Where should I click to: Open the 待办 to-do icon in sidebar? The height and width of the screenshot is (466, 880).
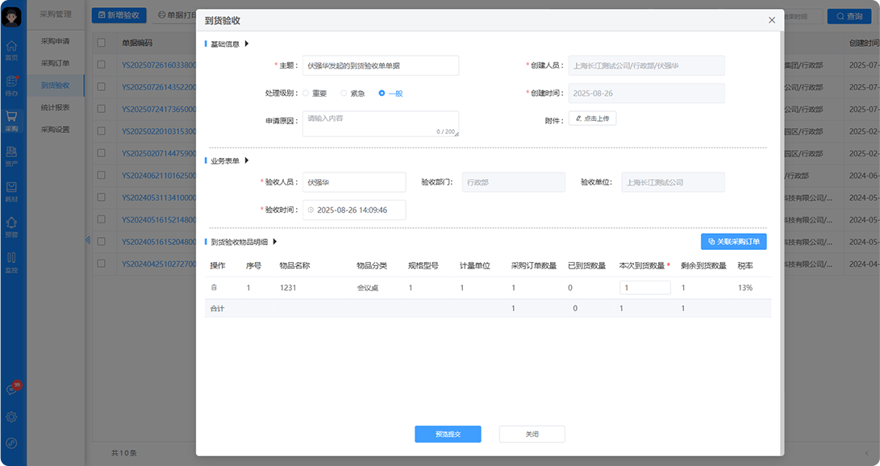click(12, 84)
